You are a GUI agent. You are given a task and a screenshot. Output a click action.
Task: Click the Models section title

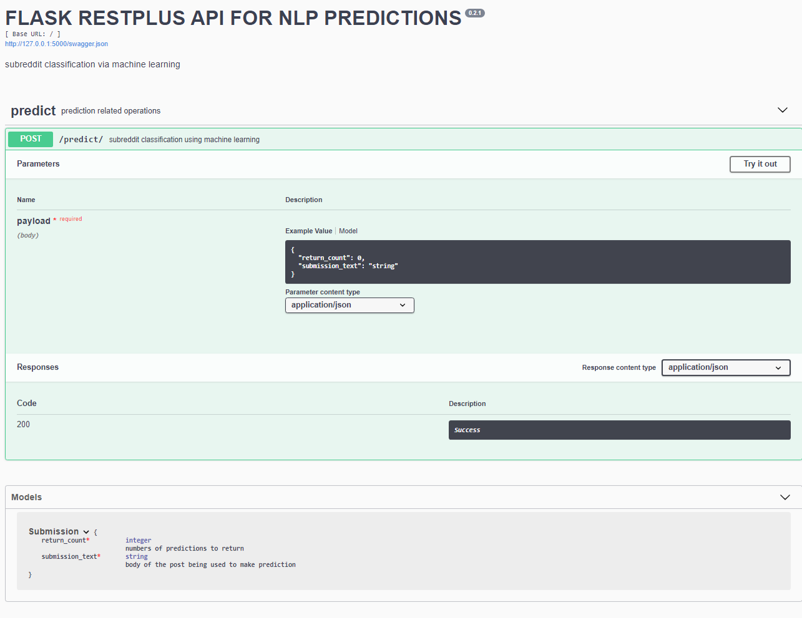pyautogui.click(x=26, y=497)
